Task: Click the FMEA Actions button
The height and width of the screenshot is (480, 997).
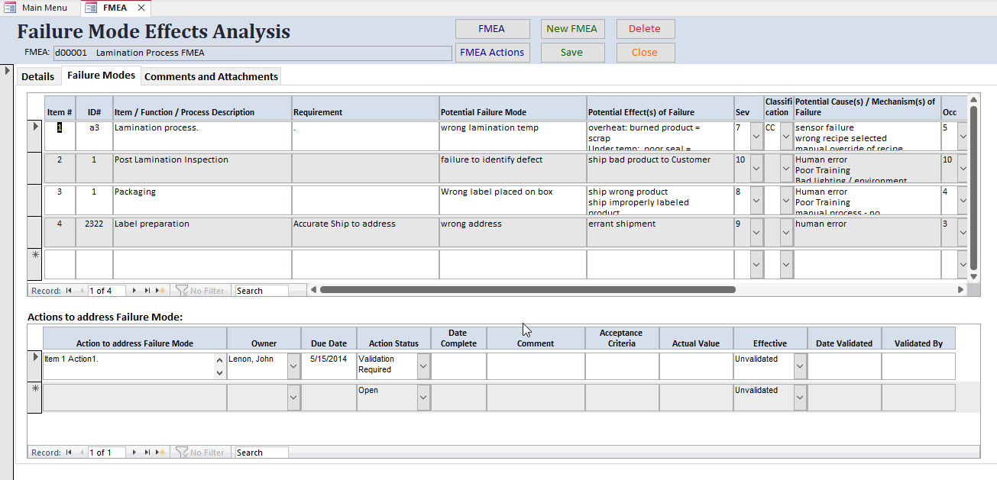Action: pyautogui.click(x=492, y=53)
